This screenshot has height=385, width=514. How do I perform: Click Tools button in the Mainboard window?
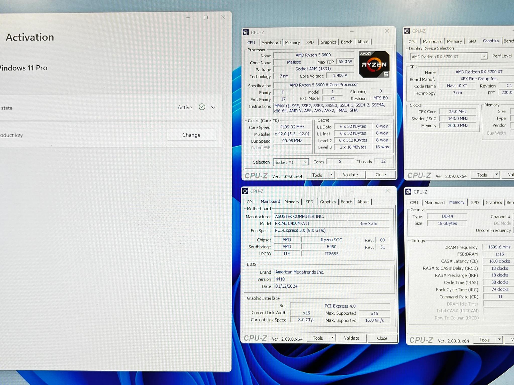click(318, 338)
